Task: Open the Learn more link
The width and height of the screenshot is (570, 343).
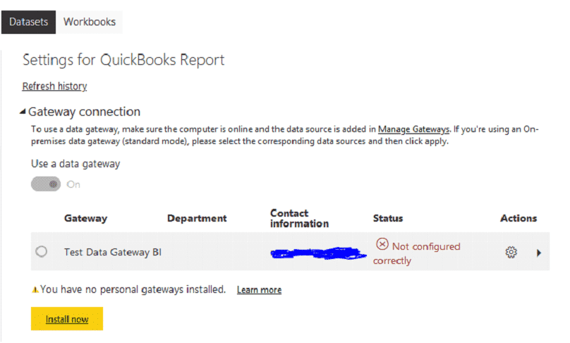Action: point(259,290)
